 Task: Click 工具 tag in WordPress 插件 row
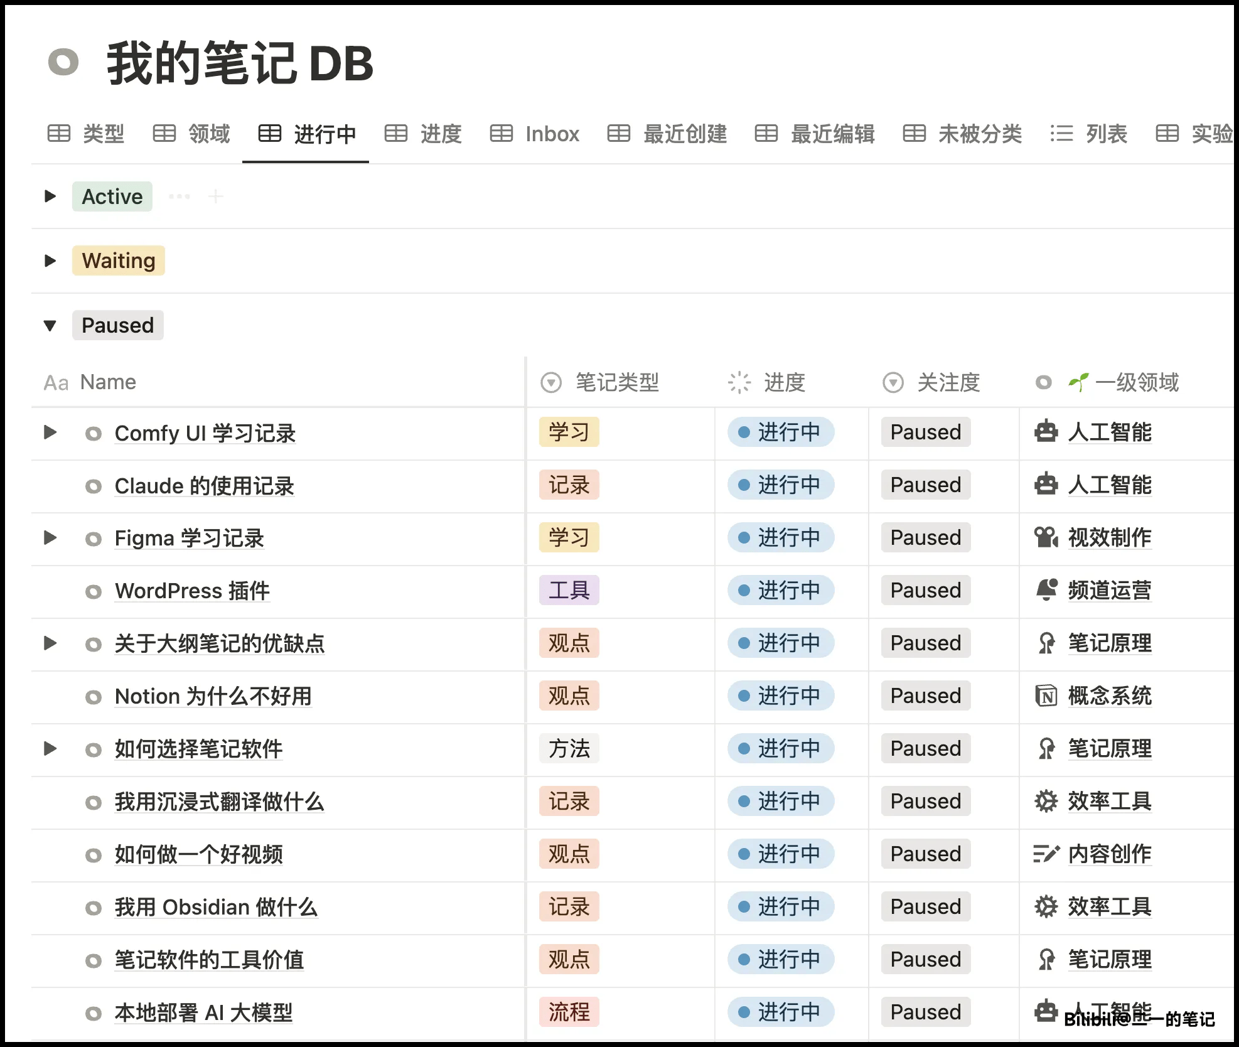pyautogui.click(x=569, y=590)
